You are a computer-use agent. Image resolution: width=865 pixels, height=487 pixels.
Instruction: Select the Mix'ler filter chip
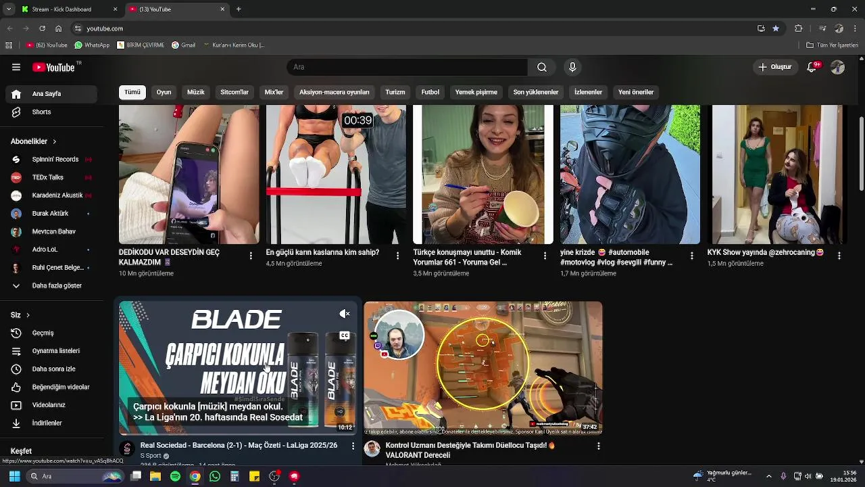(x=274, y=92)
